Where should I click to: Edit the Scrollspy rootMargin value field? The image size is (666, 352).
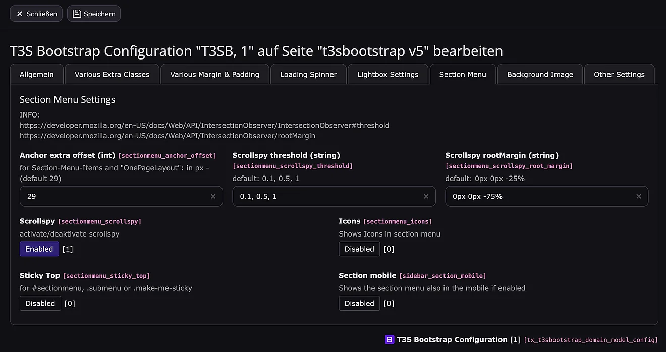[x=537, y=196]
